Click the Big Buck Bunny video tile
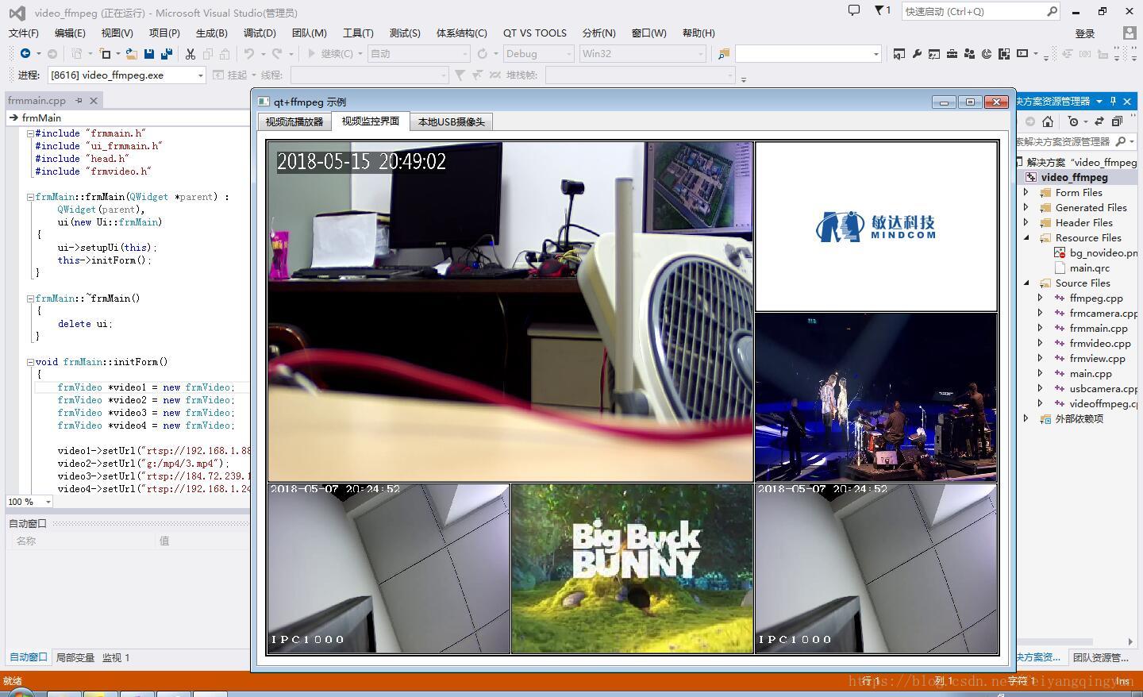Screen dimensions: 1143x697 (x=633, y=569)
